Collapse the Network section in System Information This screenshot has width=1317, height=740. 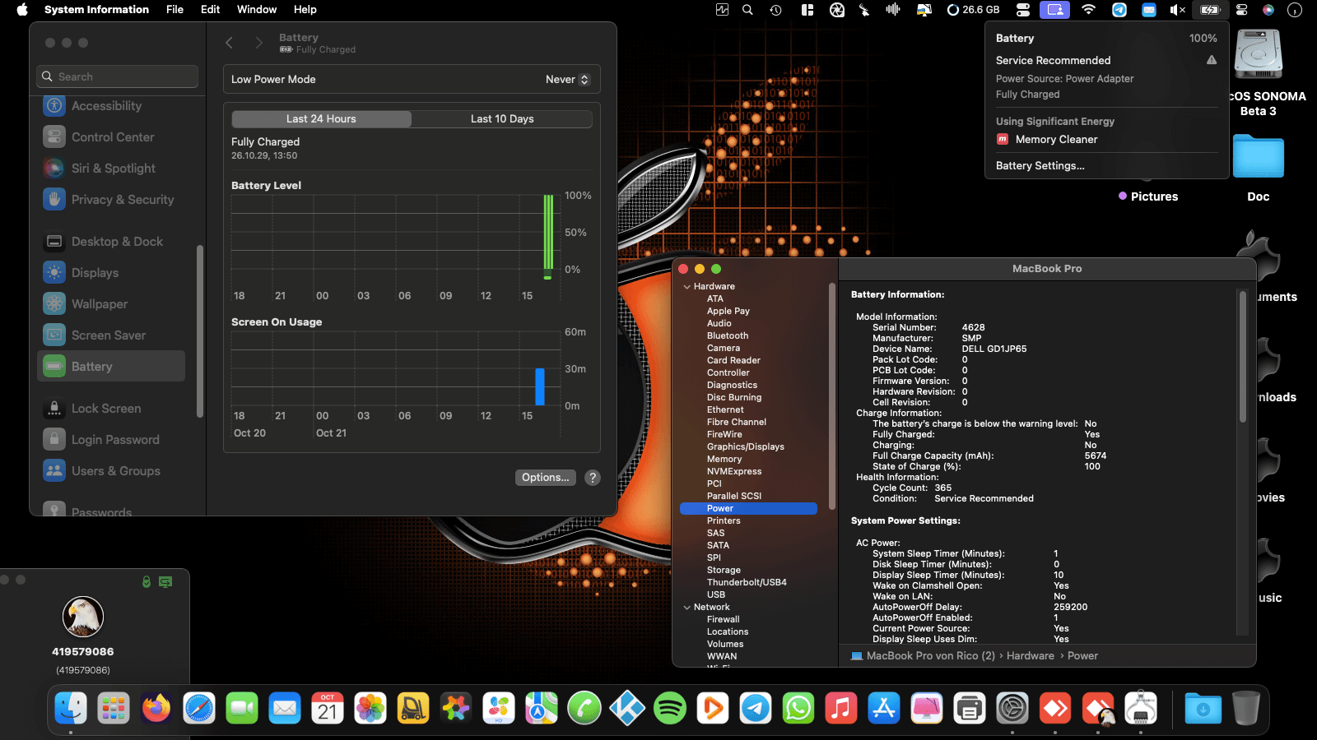click(687, 608)
